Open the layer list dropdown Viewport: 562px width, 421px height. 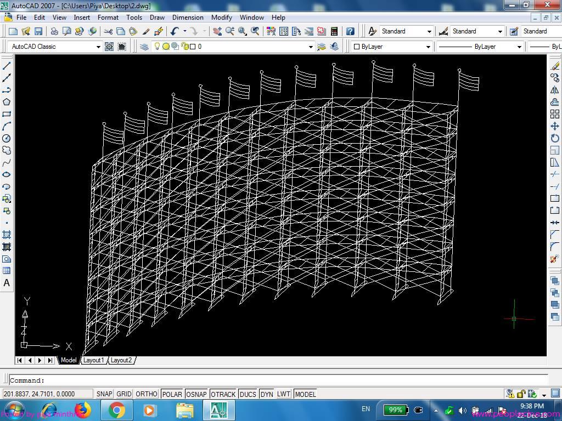tap(310, 47)
